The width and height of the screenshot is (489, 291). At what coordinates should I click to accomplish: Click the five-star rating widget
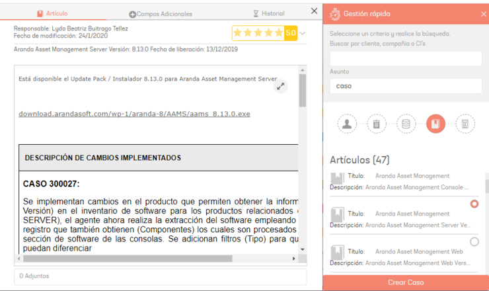[264, 33]
